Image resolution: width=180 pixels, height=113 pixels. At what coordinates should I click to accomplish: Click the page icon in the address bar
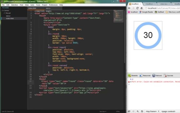[146, 8]
